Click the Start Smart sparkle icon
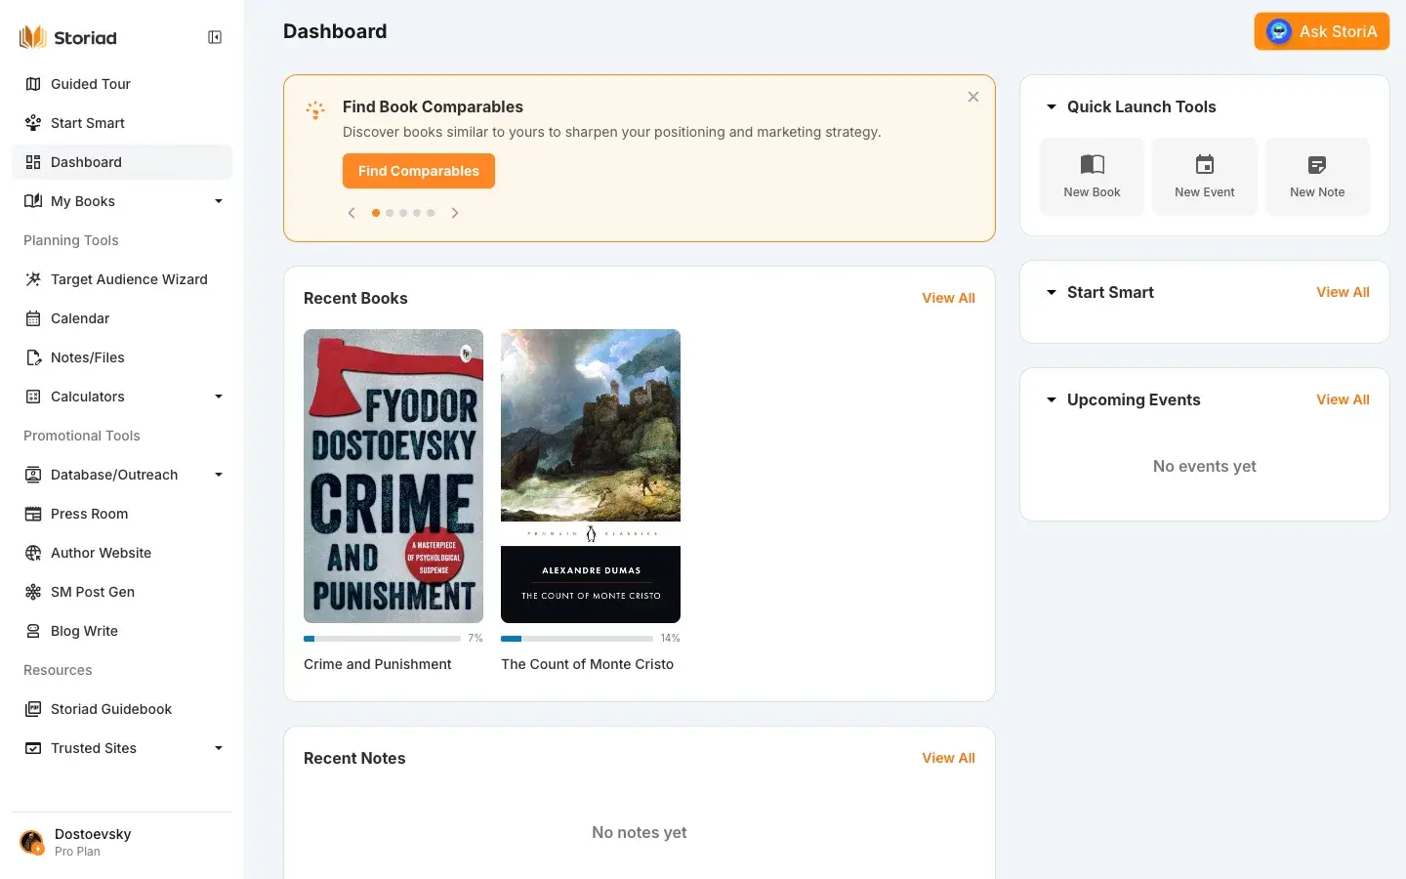 (x=33, y=123)
